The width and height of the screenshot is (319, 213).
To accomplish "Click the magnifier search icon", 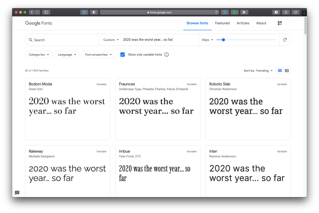I will coord(31,40).
